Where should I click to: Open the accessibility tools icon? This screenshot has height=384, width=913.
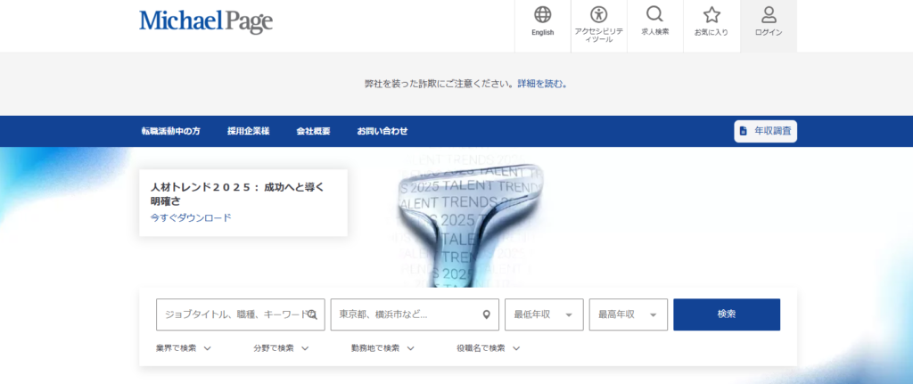coord(598,15)
